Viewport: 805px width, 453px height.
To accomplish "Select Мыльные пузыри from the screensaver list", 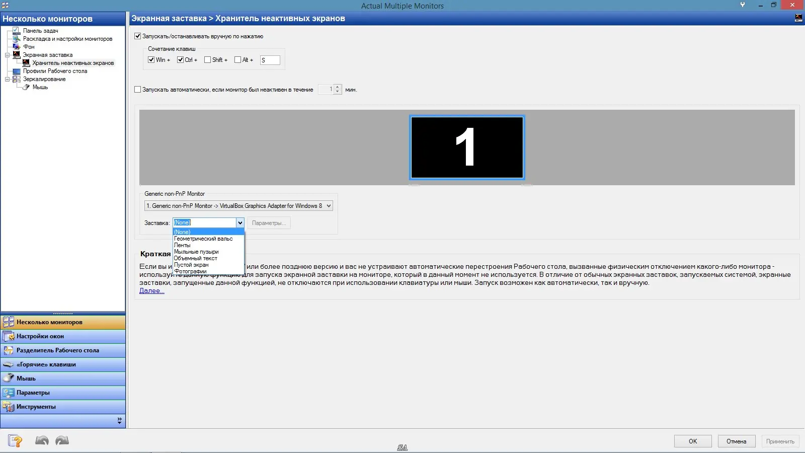I will coord(196,252).
